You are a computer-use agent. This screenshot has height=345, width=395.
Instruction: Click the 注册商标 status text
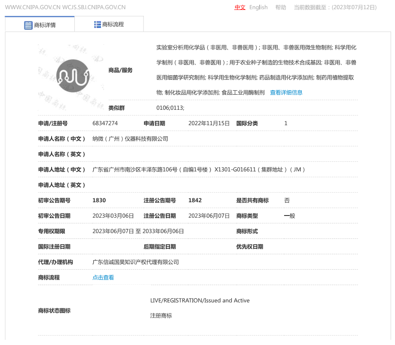tap(161, 315)
